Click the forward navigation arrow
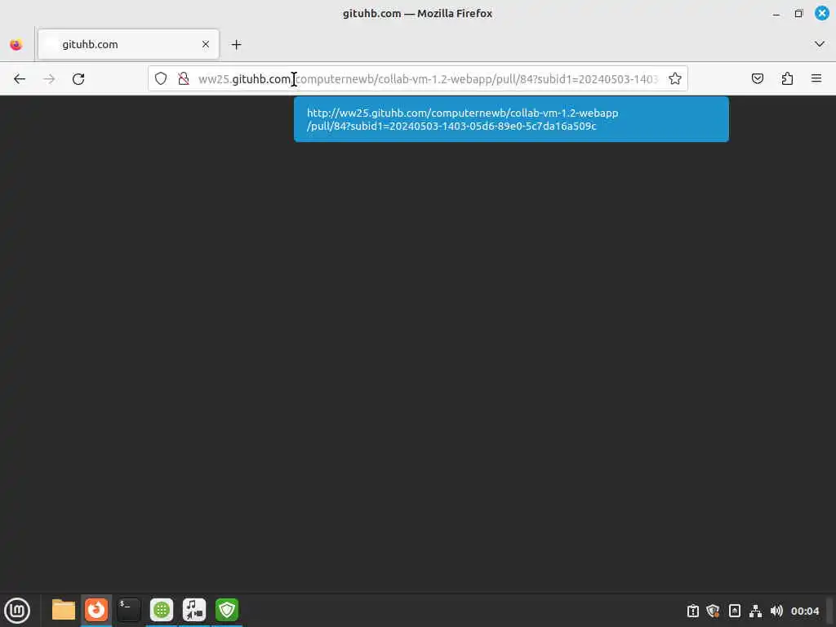 point(49,79)
